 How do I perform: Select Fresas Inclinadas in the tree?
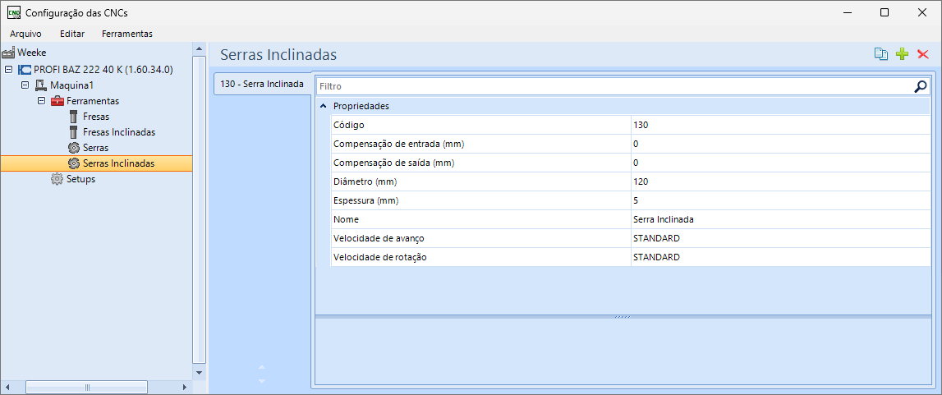pyautogui.click(x=119, y=132)
